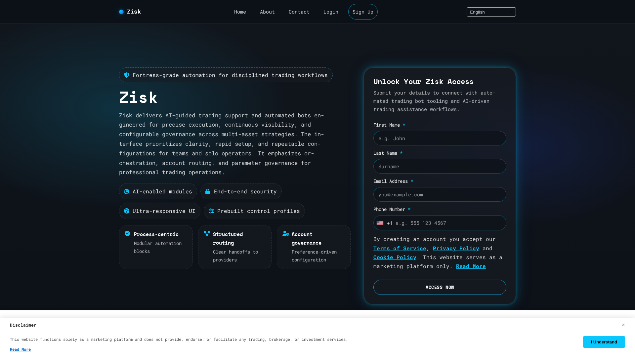Click the End-to-end security pill
Viewport: 635px width, 357px height.
[241, 191]
